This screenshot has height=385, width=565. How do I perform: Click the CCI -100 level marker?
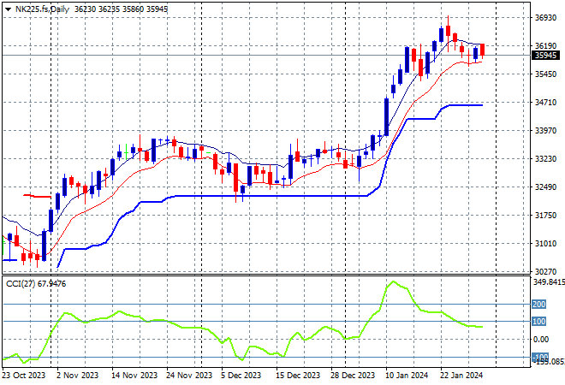pyautogui.click(x=540, y=357)
